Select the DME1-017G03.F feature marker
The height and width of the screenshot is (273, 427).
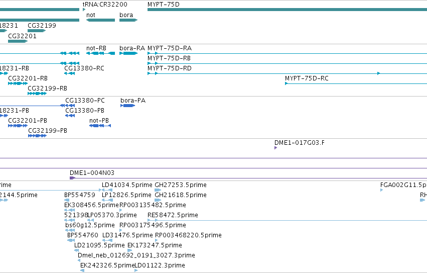pos(276,148)
